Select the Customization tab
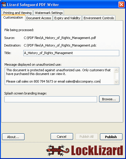126x159 pixels. (13, 18)
